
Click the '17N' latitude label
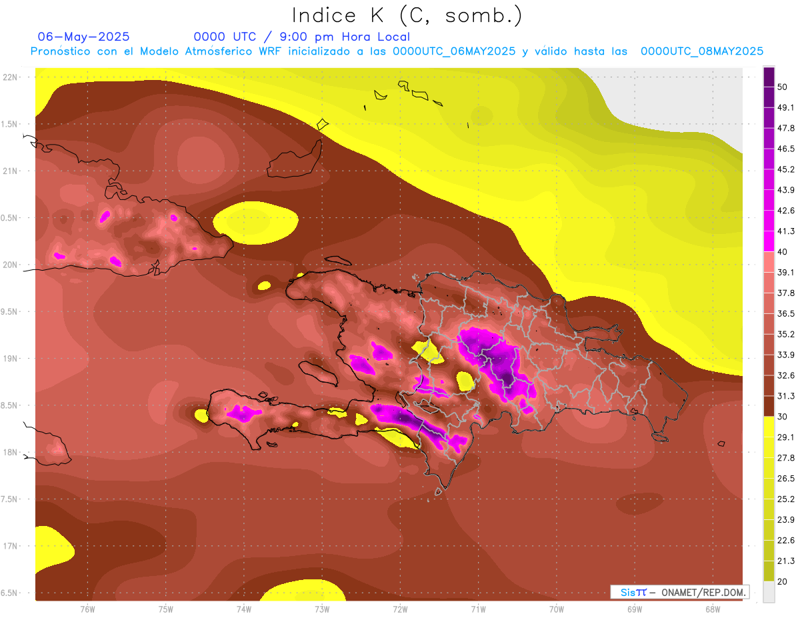pyautogui.click(x=10, y=546)
